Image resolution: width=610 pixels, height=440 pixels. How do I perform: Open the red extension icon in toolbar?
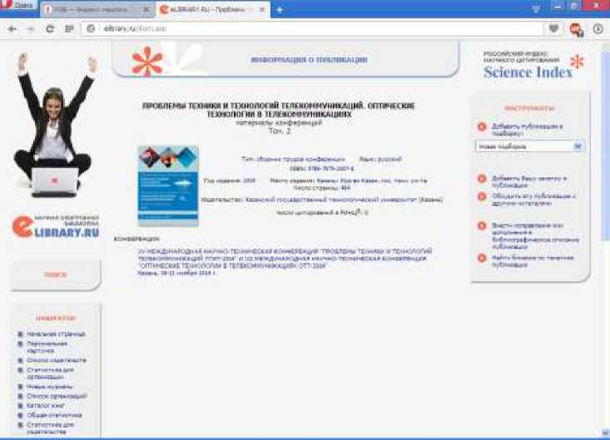coord(576,29)
